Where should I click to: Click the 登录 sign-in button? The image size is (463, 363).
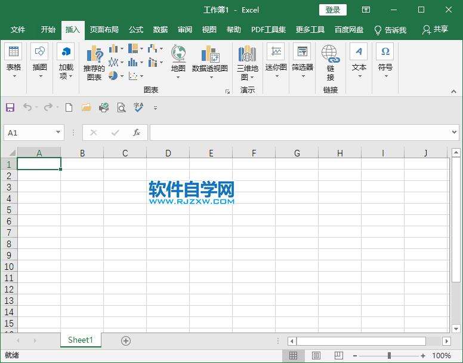[332, 10]
